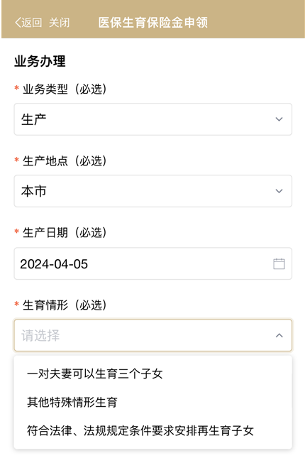Click the 生育情形（必选） label
Screen dimensions: 305x463
(x=65, y=305)
